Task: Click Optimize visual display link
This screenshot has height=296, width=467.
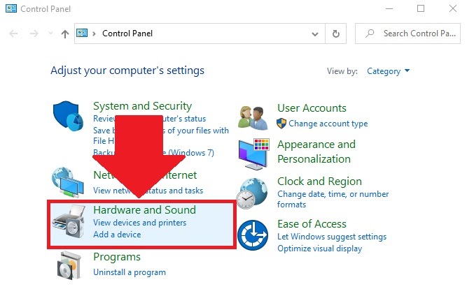Action: (x=319, y=249)
